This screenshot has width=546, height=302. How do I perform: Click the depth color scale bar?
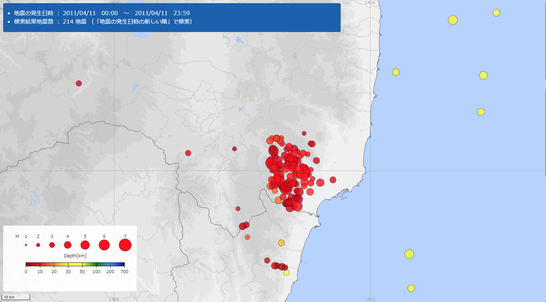coord(75,265)
